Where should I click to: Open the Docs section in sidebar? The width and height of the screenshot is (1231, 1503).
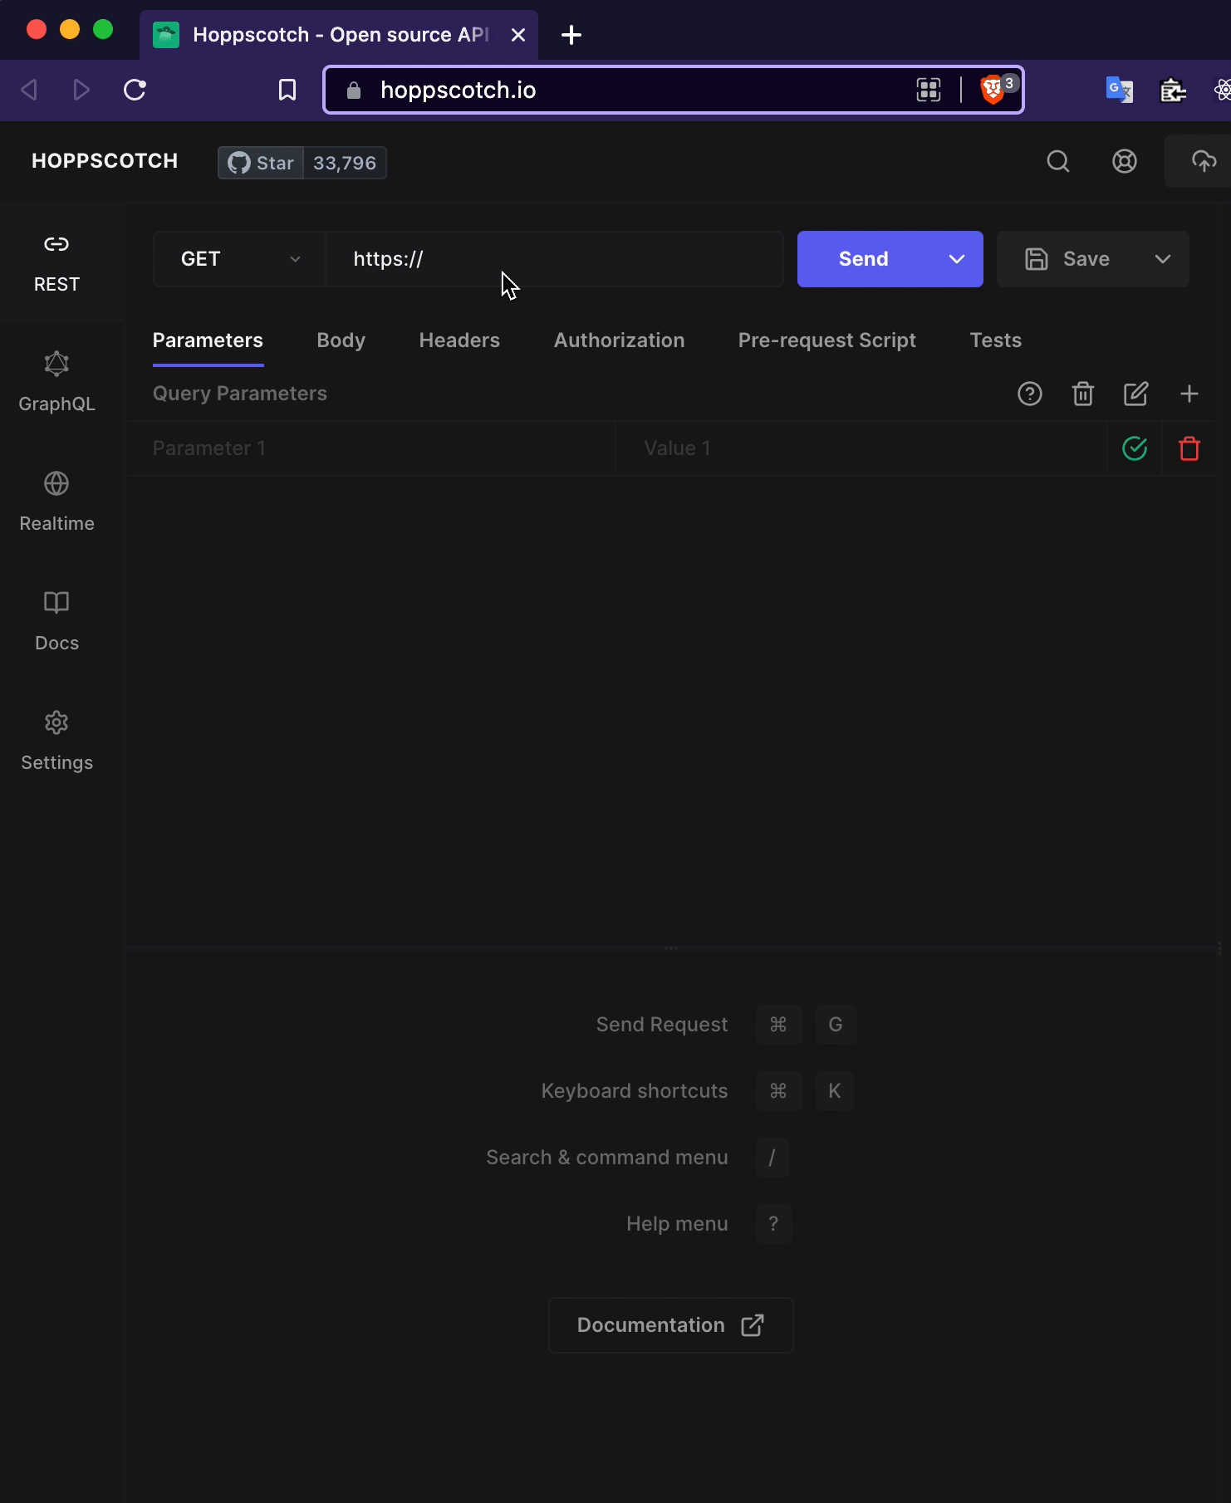[56, 623]
